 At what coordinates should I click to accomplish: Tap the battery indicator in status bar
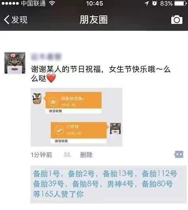coord(180,3)
